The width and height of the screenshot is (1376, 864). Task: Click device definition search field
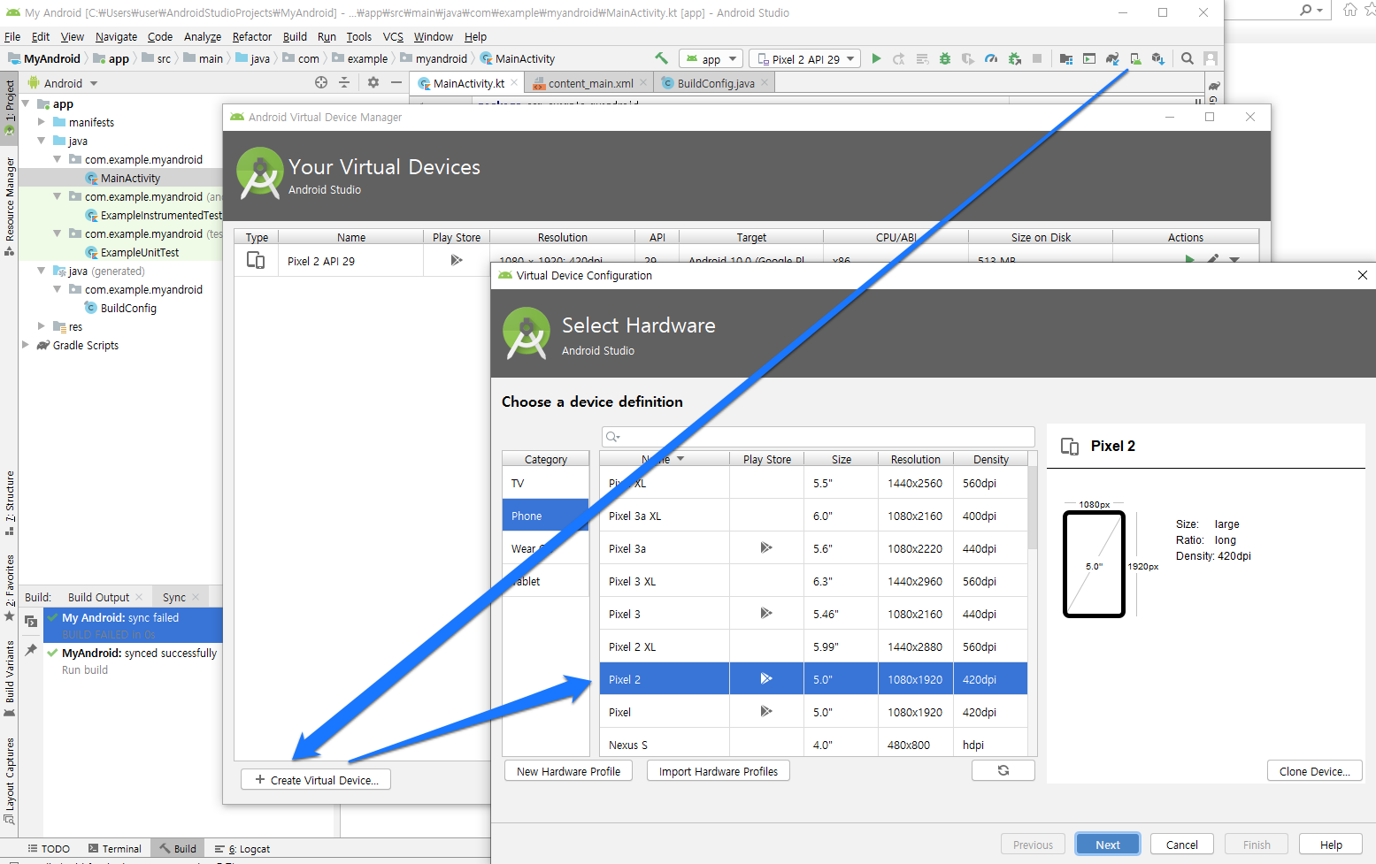(819, 436)
